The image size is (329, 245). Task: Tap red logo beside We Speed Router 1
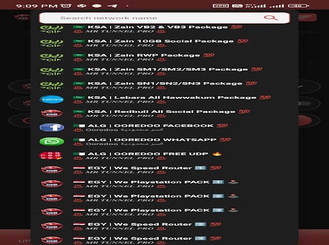tap(51, 170)
